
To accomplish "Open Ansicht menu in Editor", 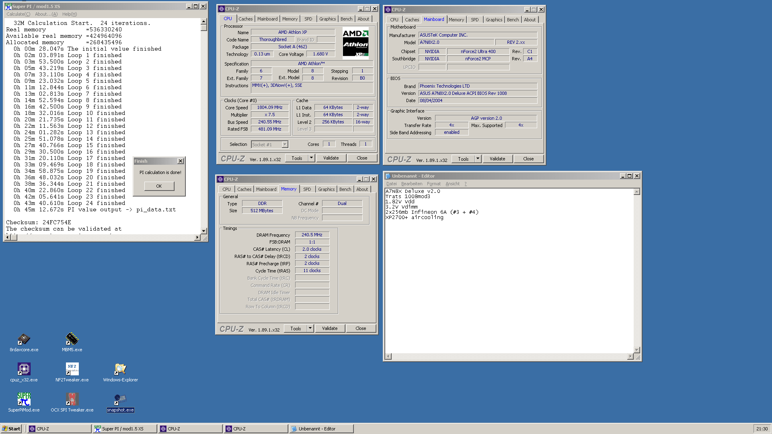I will [452, 184].
